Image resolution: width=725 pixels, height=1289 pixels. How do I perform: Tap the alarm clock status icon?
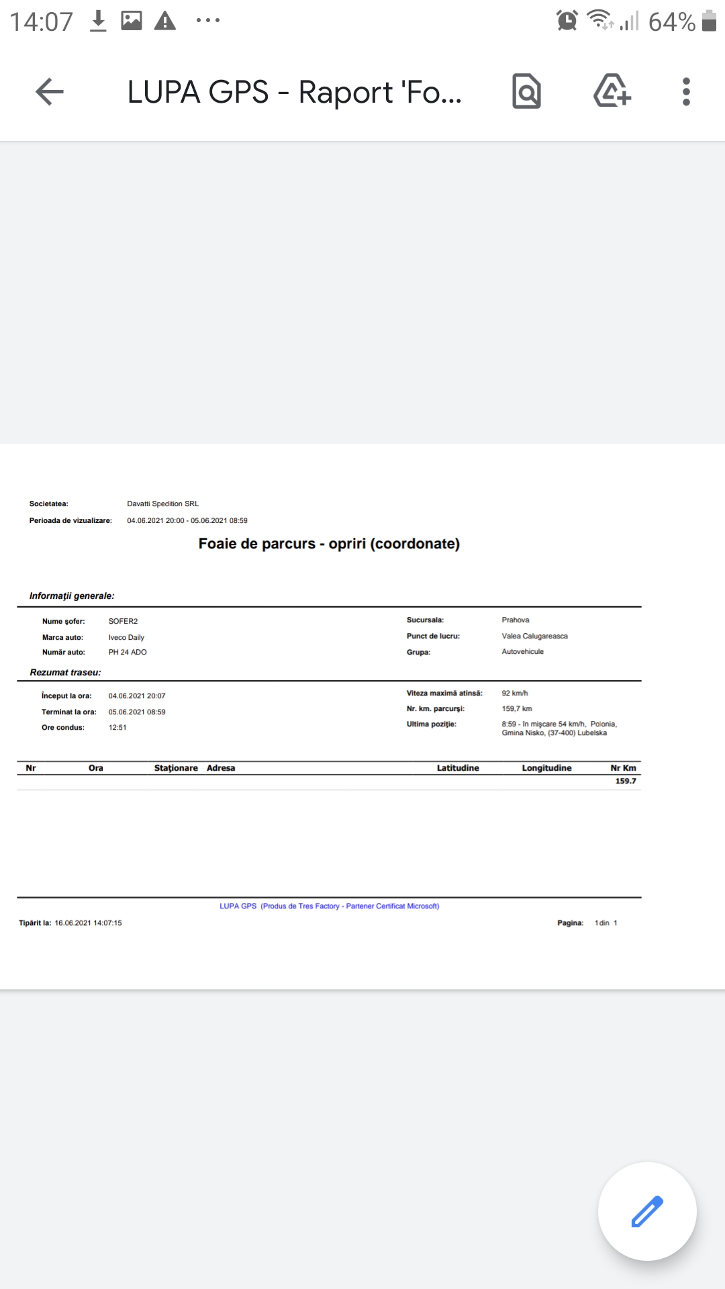click(567, 21)
